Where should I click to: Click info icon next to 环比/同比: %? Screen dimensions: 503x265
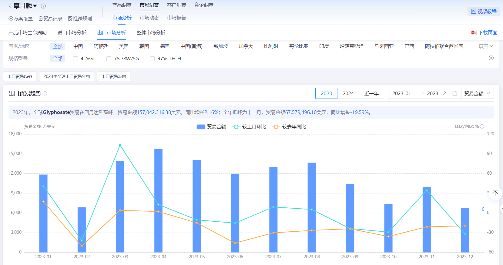(x=482, y=126)
